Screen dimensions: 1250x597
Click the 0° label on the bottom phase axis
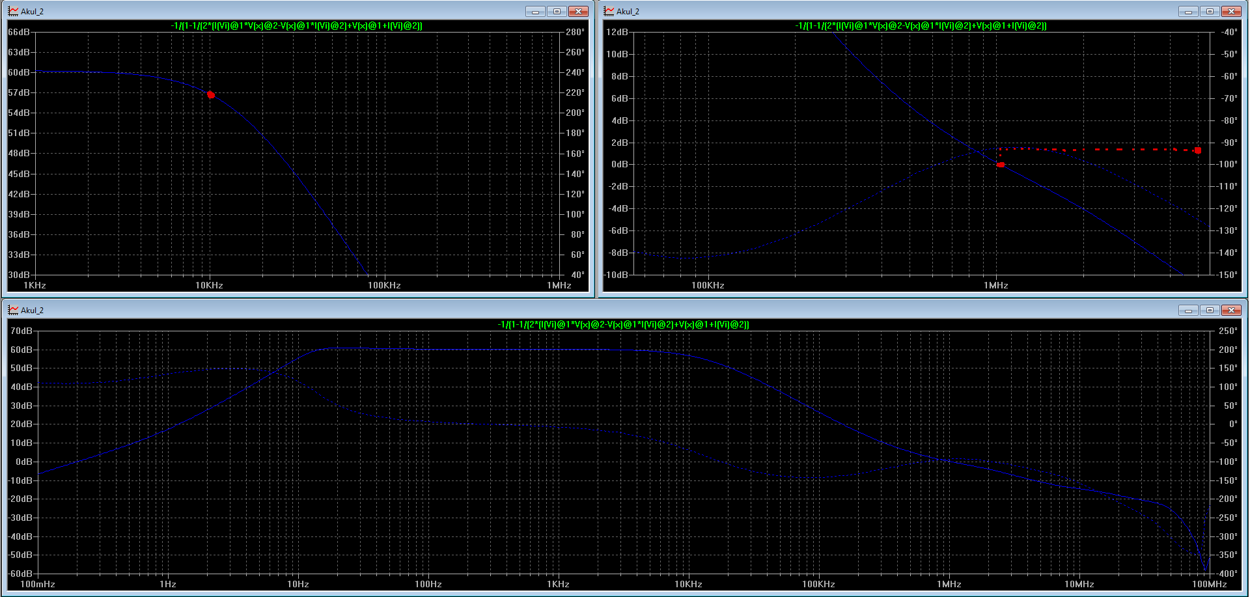(x=1233, y=424)
